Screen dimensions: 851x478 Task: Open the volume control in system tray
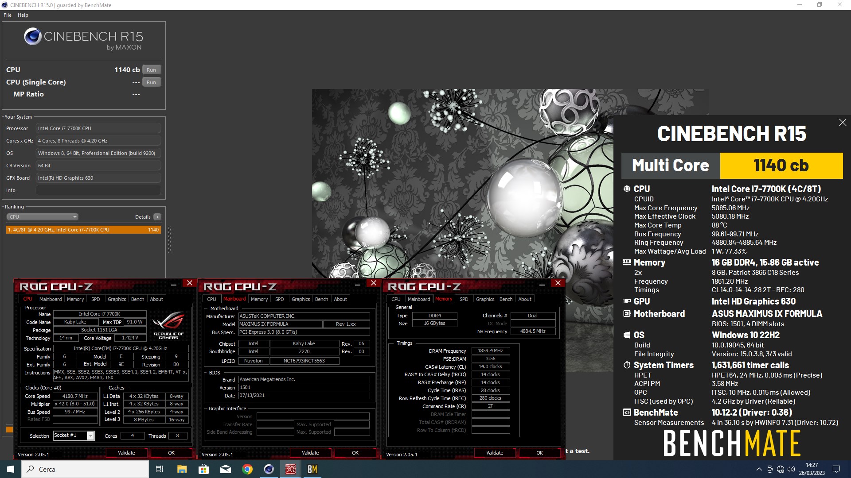point(791,469)
